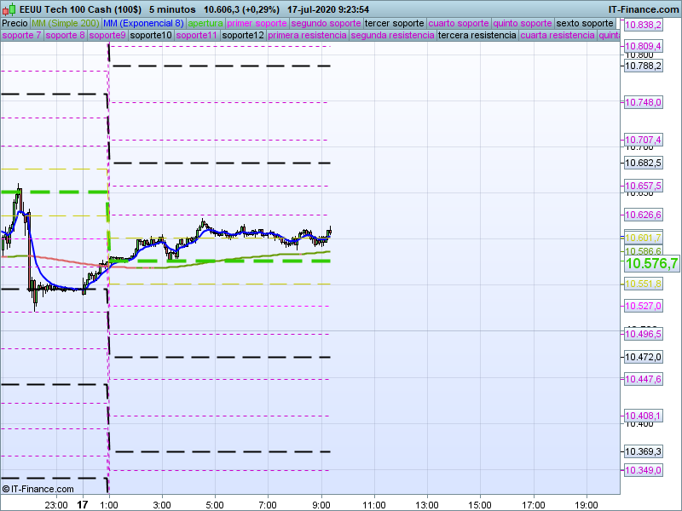Click the 23:00 time axis label

[56, 505]
